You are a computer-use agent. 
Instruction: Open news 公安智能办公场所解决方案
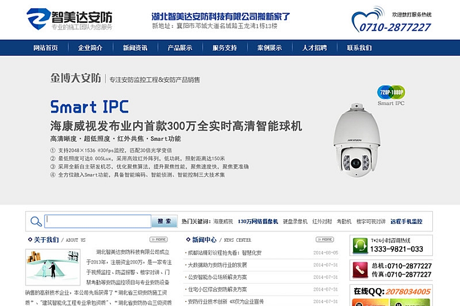pyautogui.click(x=217, y=277)
